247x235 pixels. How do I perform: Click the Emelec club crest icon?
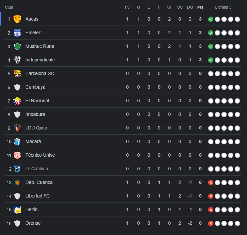coord(17,33)
